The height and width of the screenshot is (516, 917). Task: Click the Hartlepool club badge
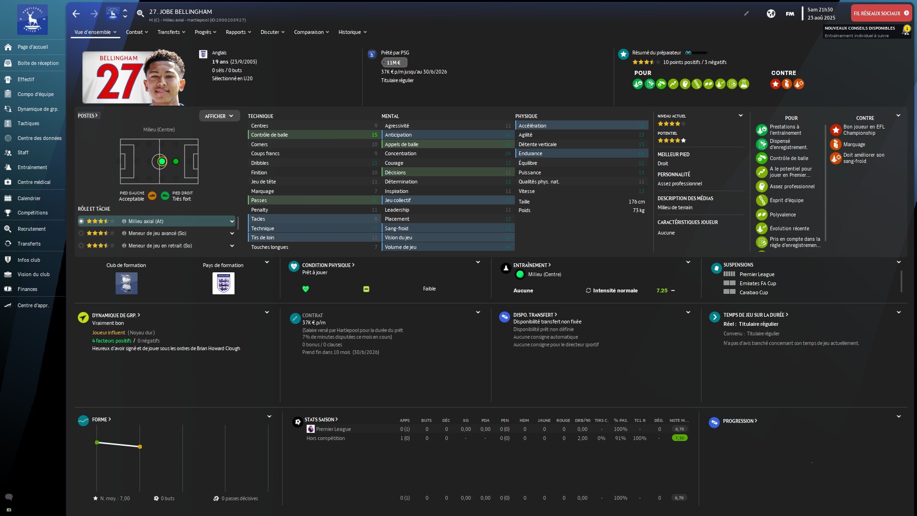32,20
